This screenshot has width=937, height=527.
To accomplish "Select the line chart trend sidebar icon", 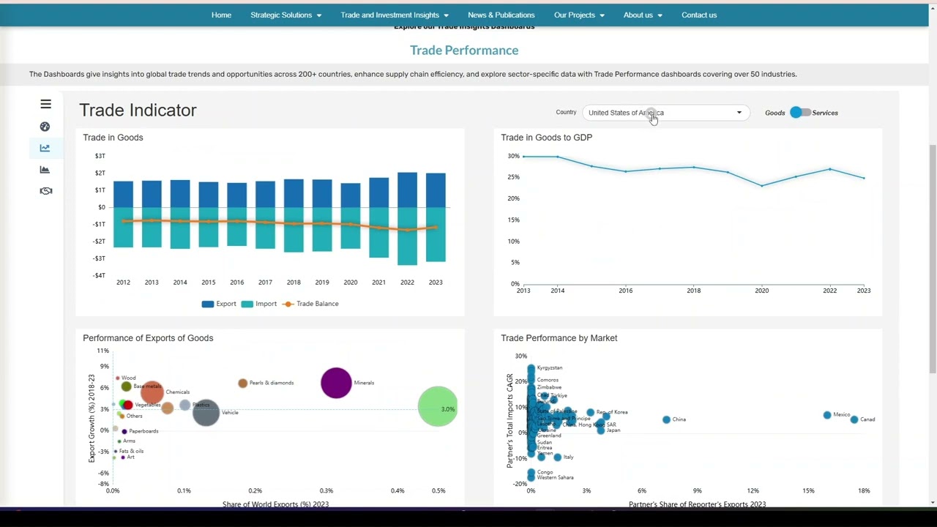I will 45,148.
